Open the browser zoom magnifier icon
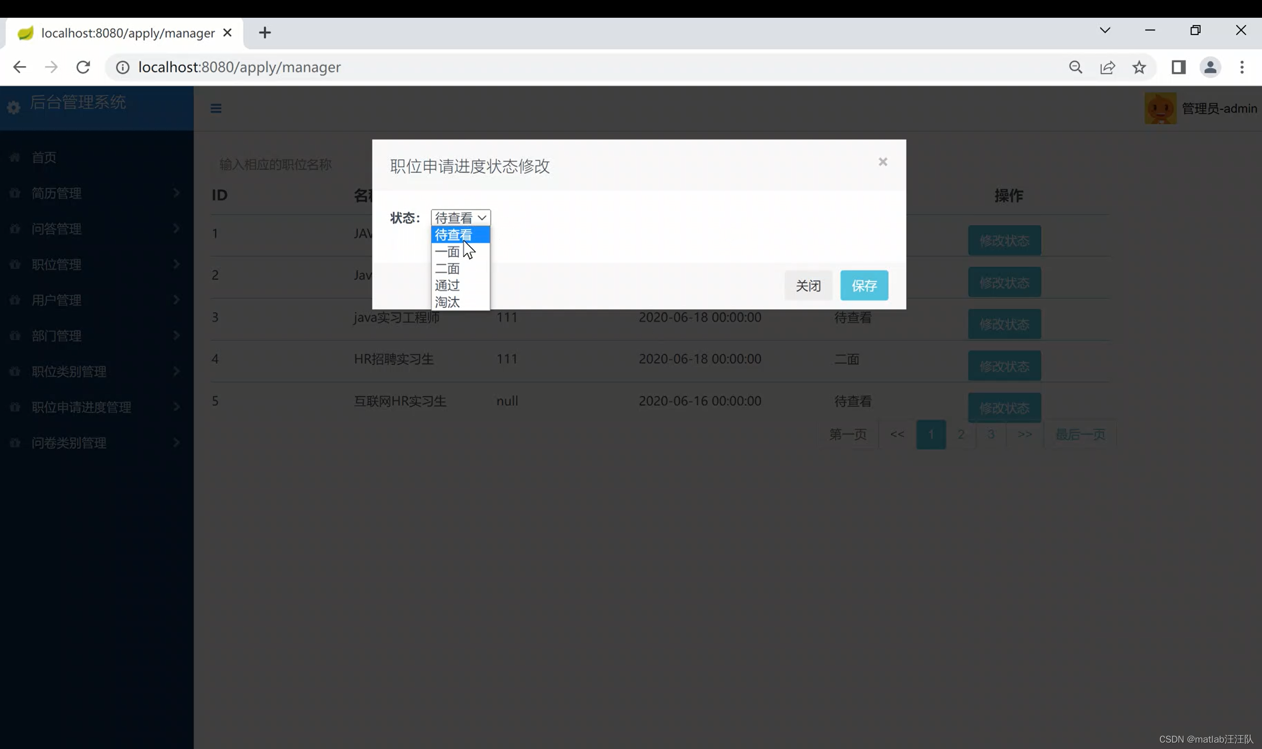Image resolution: width=1262 pixels, height=749 pixels. click(1075, 67)
